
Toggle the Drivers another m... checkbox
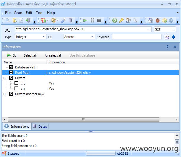click(11, 94)
